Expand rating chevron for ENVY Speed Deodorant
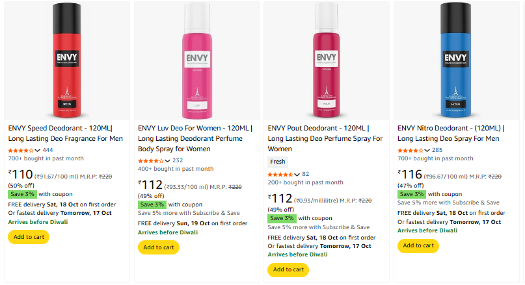525x285 pixels. [x=37, y=150]
